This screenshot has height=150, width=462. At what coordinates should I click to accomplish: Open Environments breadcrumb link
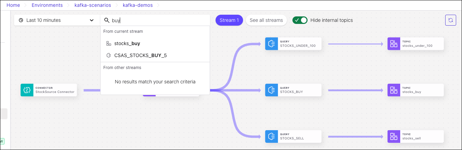click(x=47, y=5)
